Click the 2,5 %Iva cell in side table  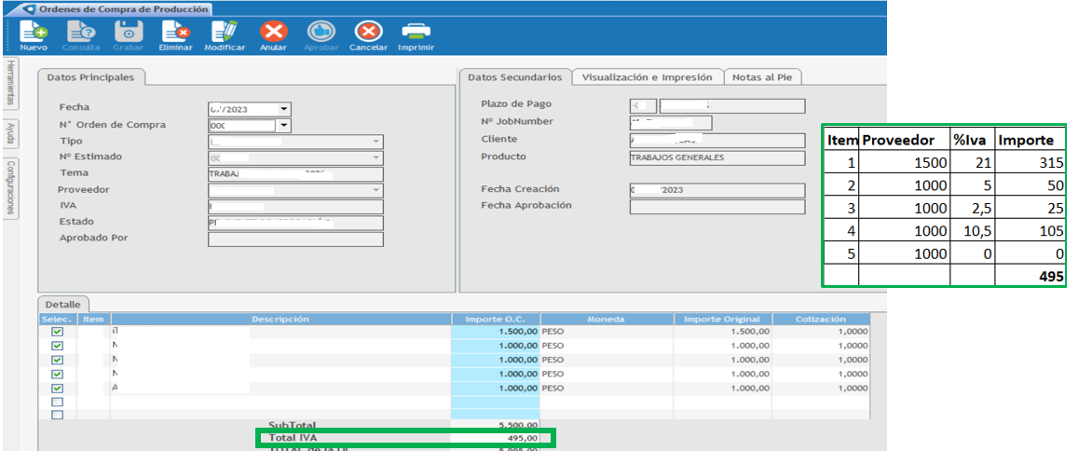pos(972,208)
